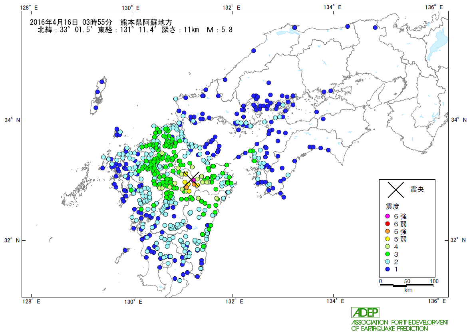Click the ADEP logo
The image size is (469, 333).
pyautogui.click(x=365, y=313)
